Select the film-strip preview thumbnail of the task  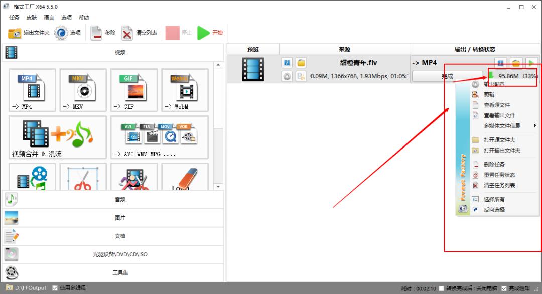(253, 69)
